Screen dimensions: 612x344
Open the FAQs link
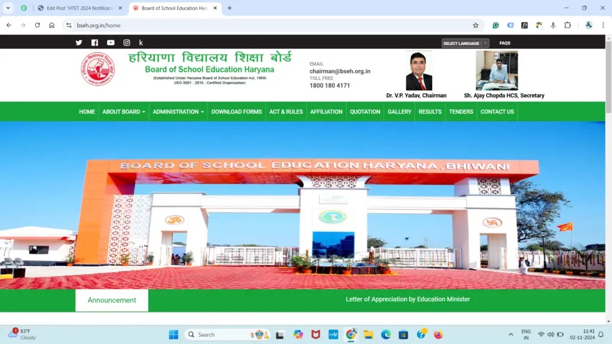coord(504,43)
